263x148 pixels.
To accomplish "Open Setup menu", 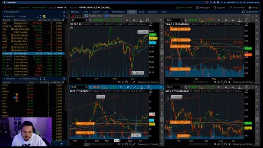I will tap(253, 7).
